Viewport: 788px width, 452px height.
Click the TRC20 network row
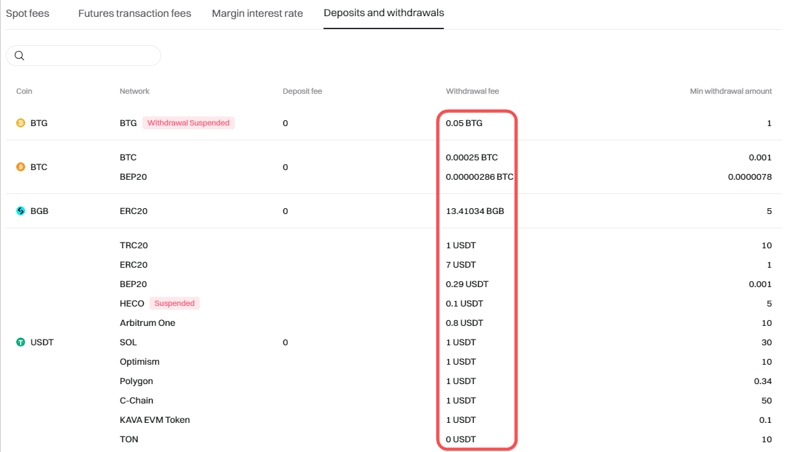tap(134, 245)
